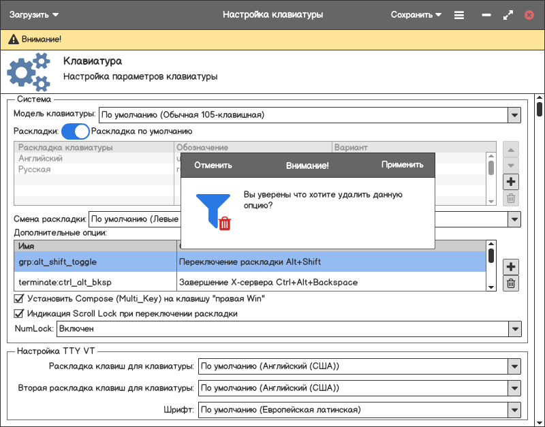Click the plus icon beside additional options list

click(511, 266)
